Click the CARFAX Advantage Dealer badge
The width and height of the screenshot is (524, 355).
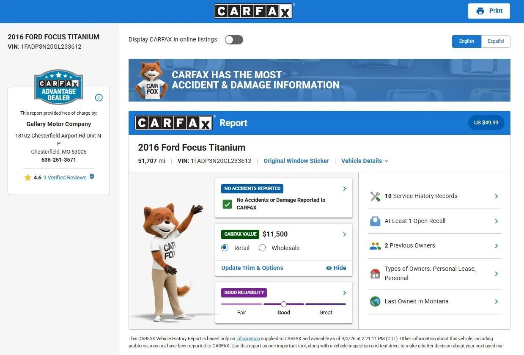coord(58,87)
